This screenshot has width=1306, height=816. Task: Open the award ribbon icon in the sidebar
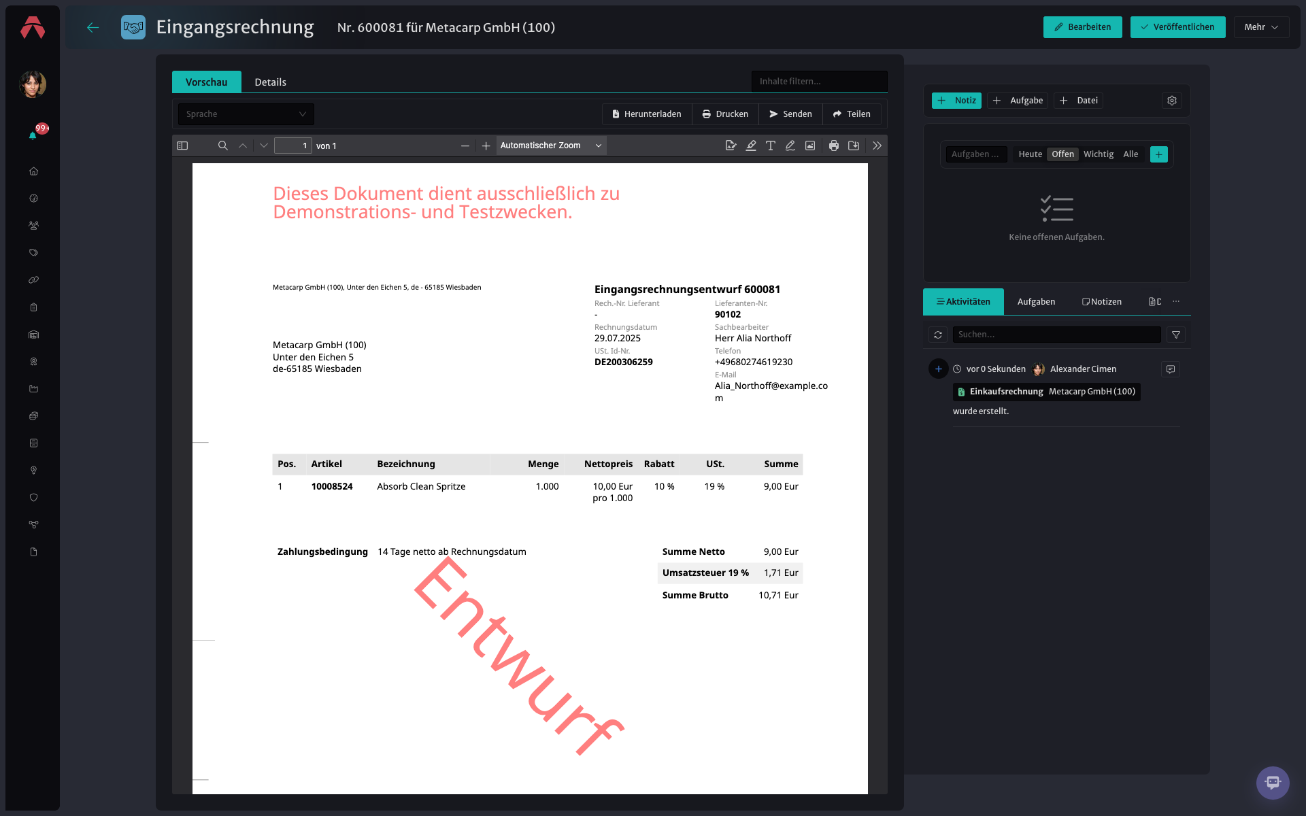33,362
